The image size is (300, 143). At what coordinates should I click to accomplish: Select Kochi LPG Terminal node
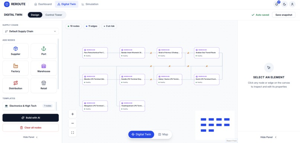tap(207, 79)
